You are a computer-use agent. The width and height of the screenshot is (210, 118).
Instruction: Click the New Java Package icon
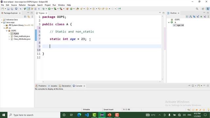[x=67, y=9]
